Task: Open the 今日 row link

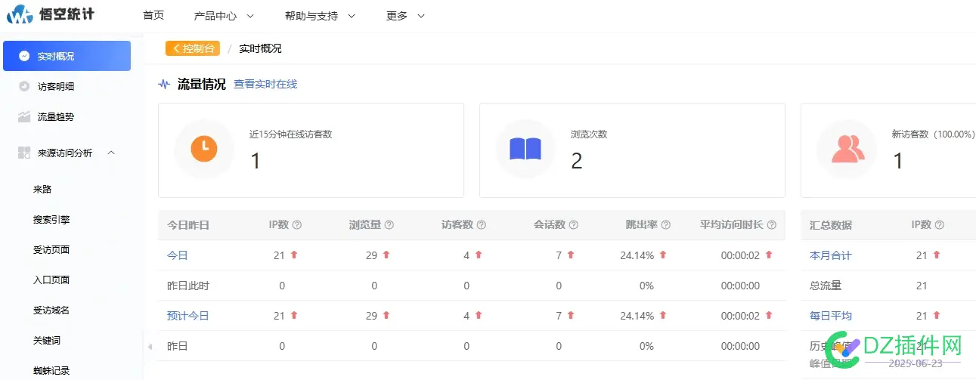Action: (x=177, y=255)
